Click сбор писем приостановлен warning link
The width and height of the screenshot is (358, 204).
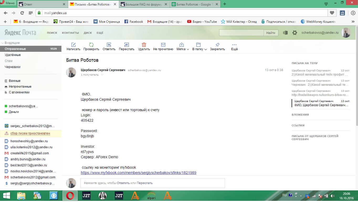pyautogui.click(x=30, y=133)
